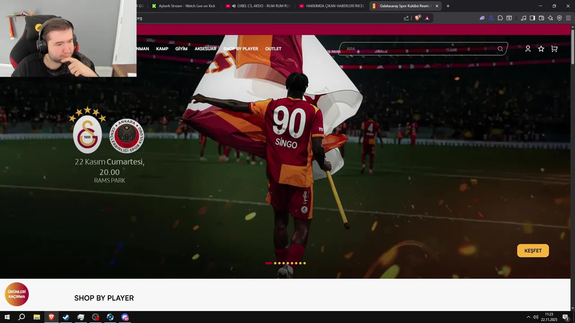Open the SHOP BY PLAYER menu
The image size is (575, 323).
(241, 49)
